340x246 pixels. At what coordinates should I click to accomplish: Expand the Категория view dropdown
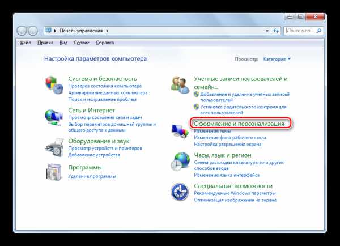pyautogui.click(x=277, y=59)
